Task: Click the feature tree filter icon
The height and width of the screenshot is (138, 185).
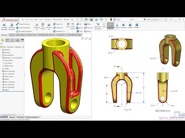Action: pos(2,44)
